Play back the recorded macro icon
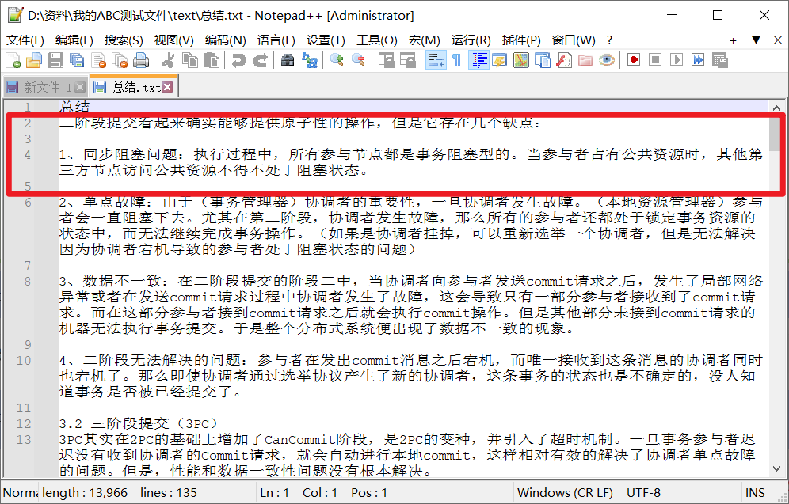The height and width of the screenshot is (504, 789). coord(677,60)
